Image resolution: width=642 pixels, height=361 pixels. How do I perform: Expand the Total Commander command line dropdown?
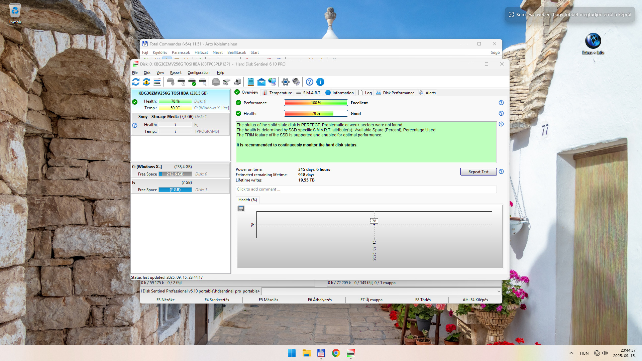(x=499, y=291)
